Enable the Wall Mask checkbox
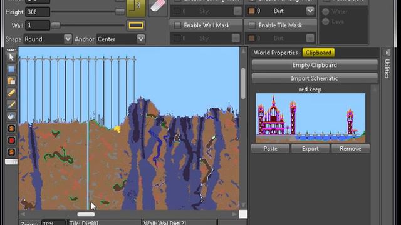 177,25
